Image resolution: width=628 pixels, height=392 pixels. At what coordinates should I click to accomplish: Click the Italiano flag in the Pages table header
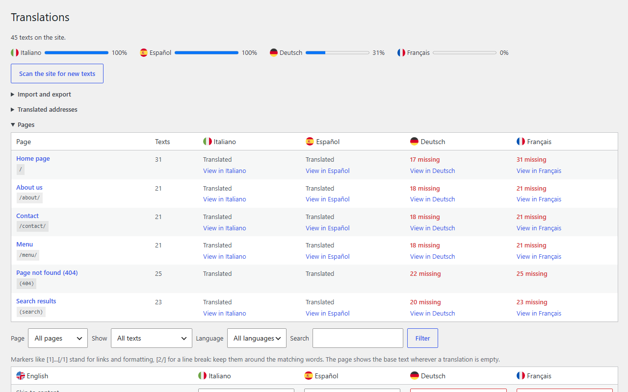point(208,142)
